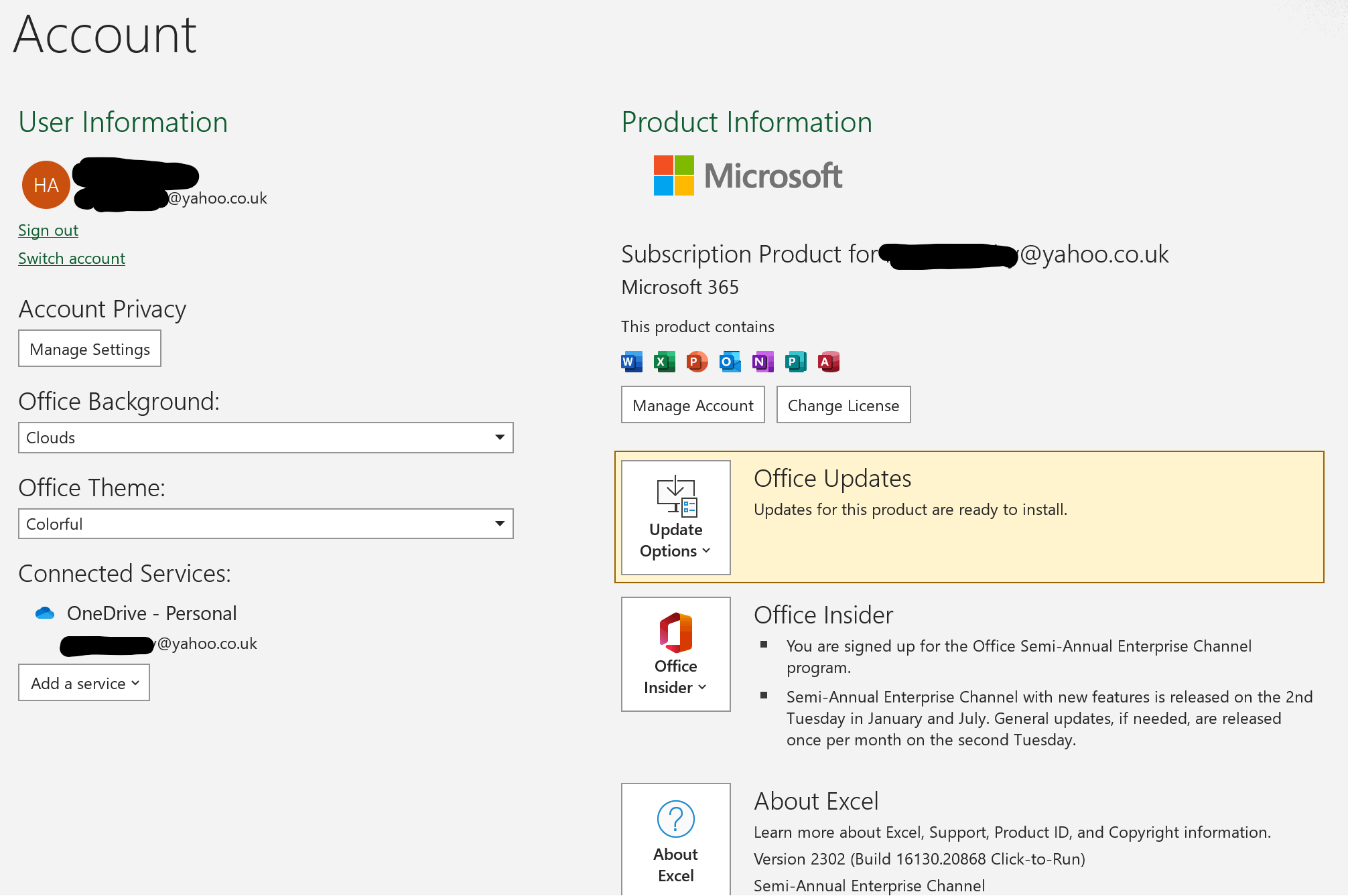Expand the Add a service menu
Viewport: 1348px width, 896px height.
tap(84, 683)
